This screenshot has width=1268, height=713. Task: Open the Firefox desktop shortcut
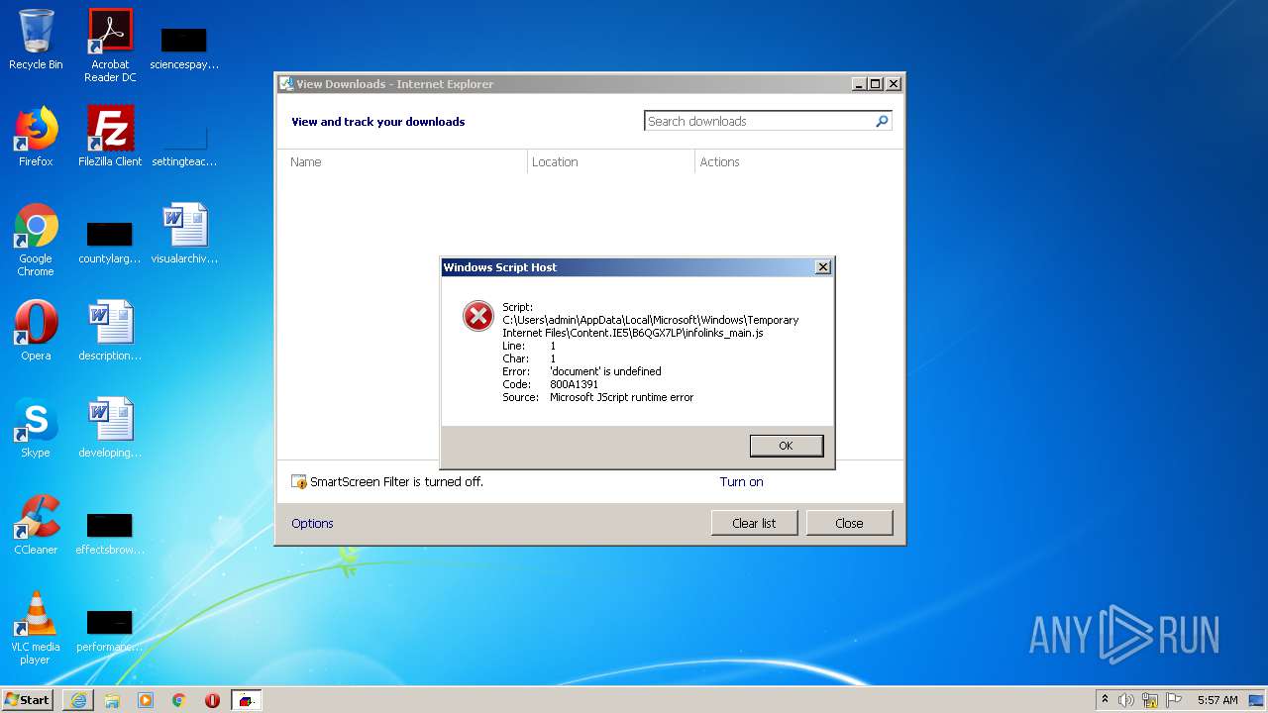click(x=36, y=137)
